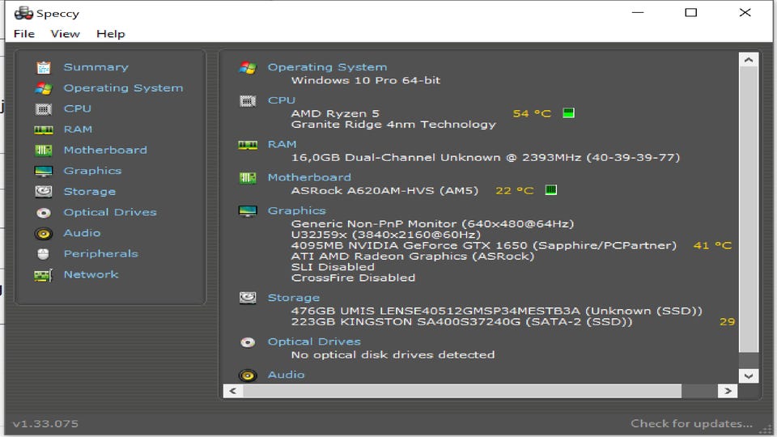
Task: Click the Optical Drives disc icon in sidebar
Action: coord(44,213)
